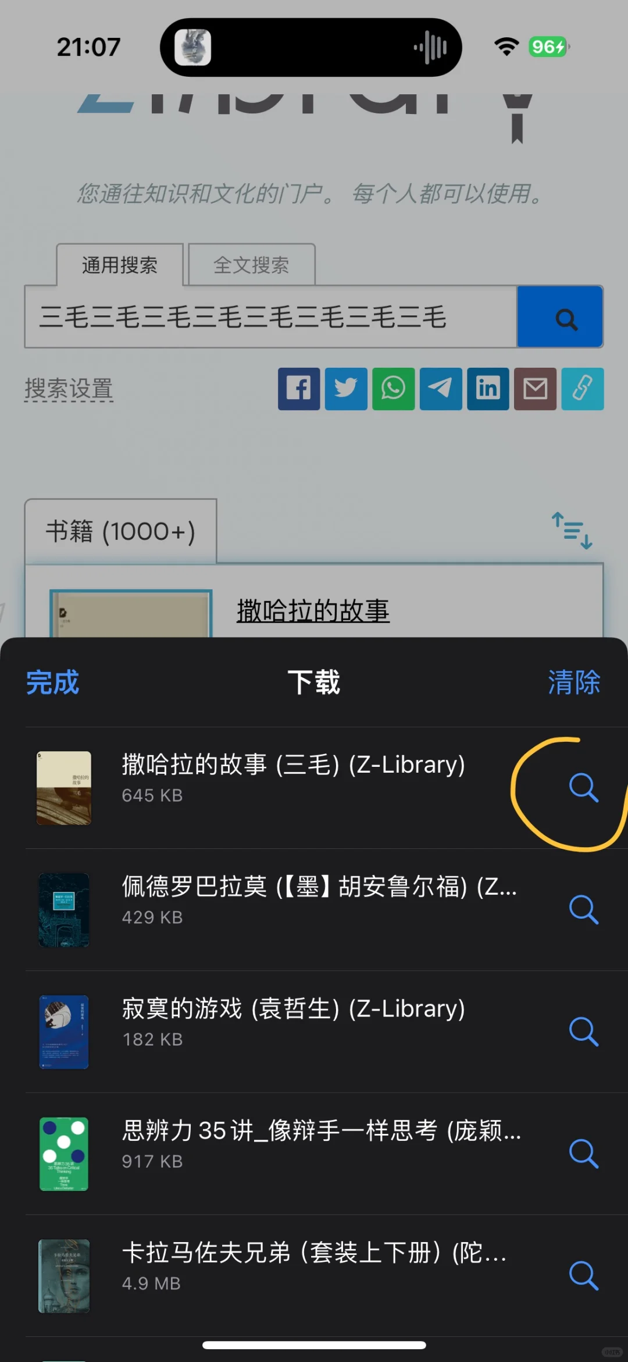Click the blue search magnifier button
The image size is (628, 1362).
tap(560, 317)
